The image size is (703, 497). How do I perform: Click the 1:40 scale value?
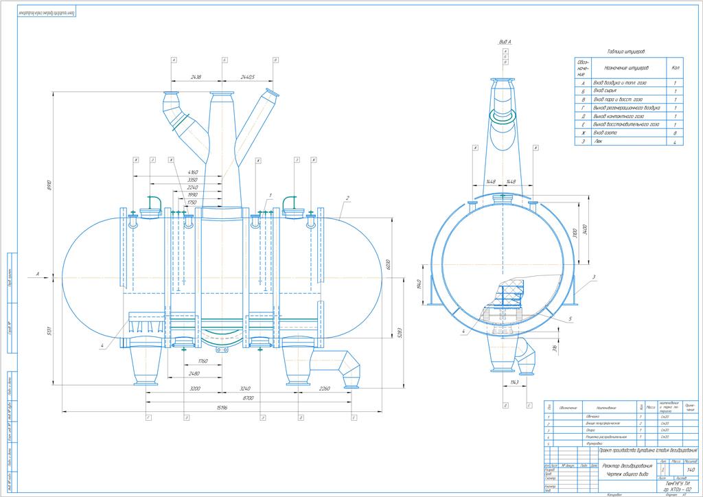[x=691, y=470]
